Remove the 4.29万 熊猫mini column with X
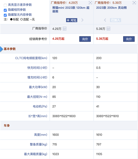This screenshot has width=138, height=159. (x=90, y=3)
